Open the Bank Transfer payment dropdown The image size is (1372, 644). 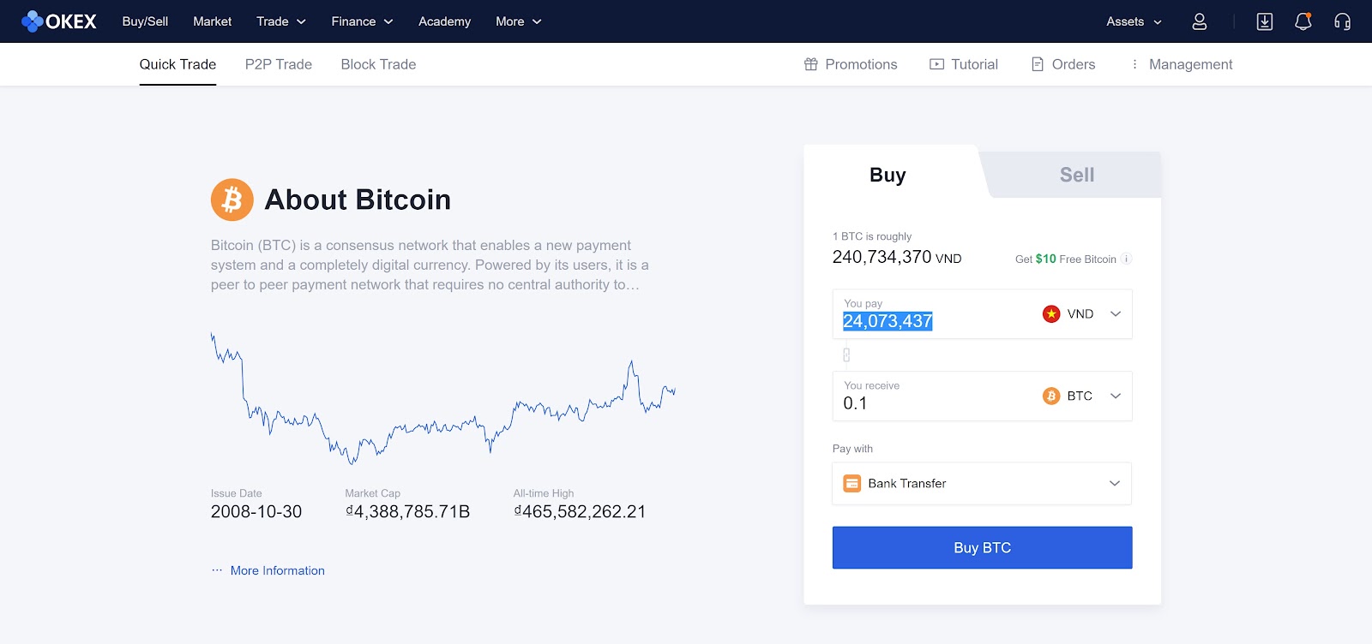click(982, 484)
